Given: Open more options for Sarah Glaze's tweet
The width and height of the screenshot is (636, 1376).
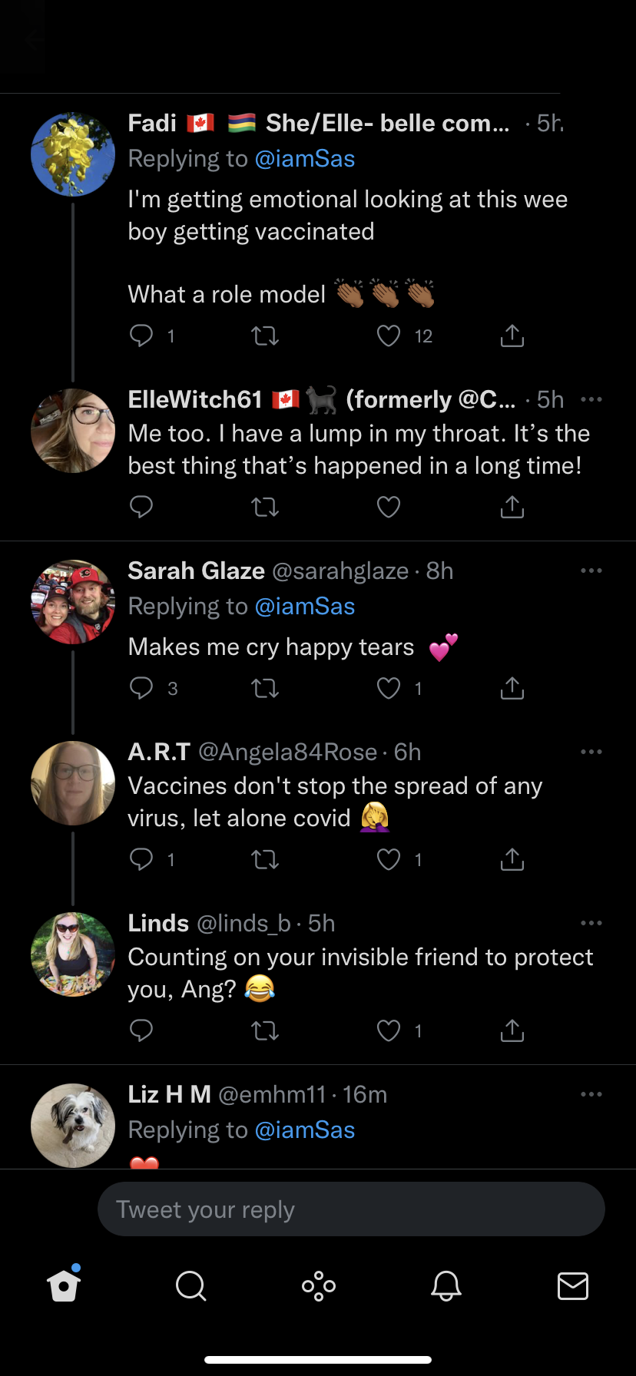Looking at the screenshot, I should pyautogui.click(x=591, y=571).
